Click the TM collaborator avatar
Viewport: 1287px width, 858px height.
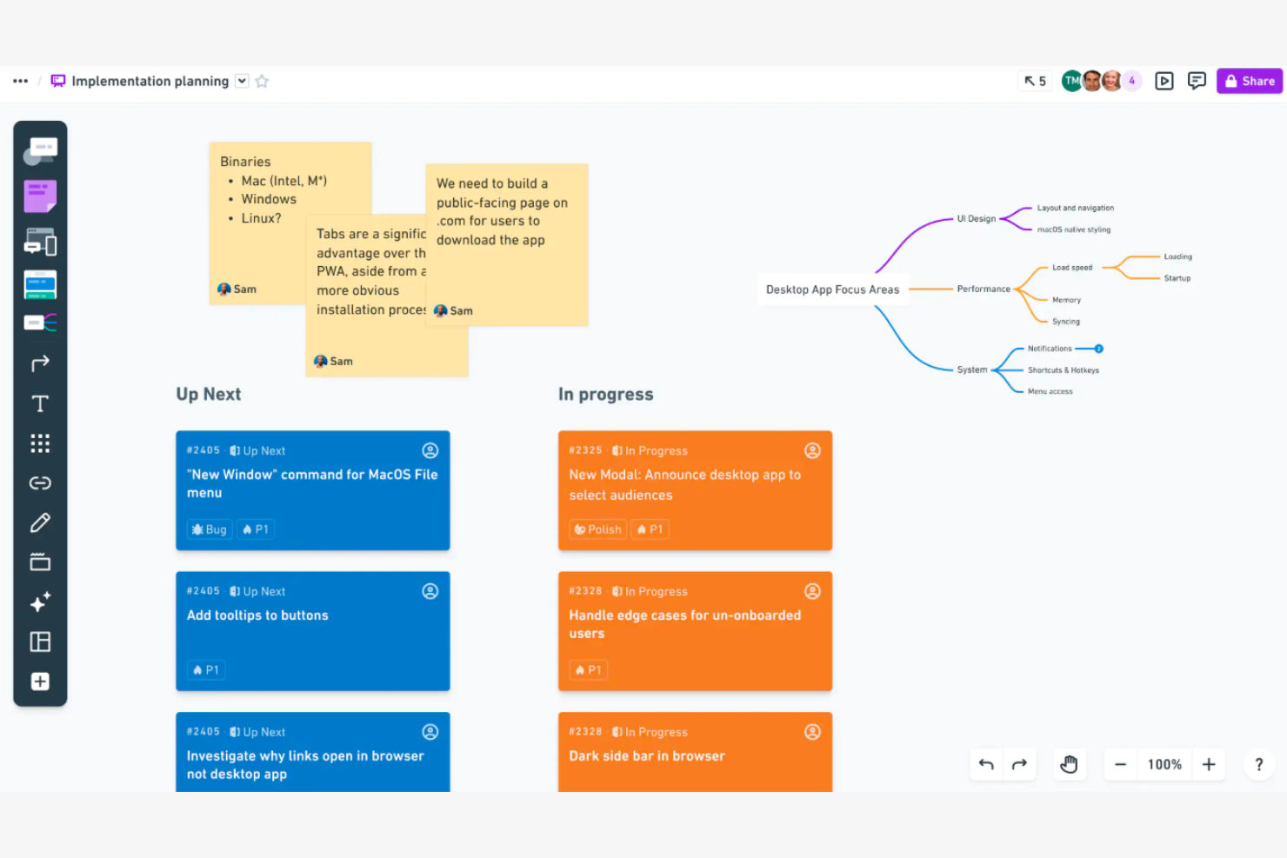tap(1071, 80)
